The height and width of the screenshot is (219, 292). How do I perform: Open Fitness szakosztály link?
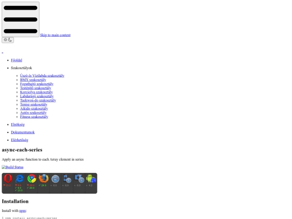34,117
